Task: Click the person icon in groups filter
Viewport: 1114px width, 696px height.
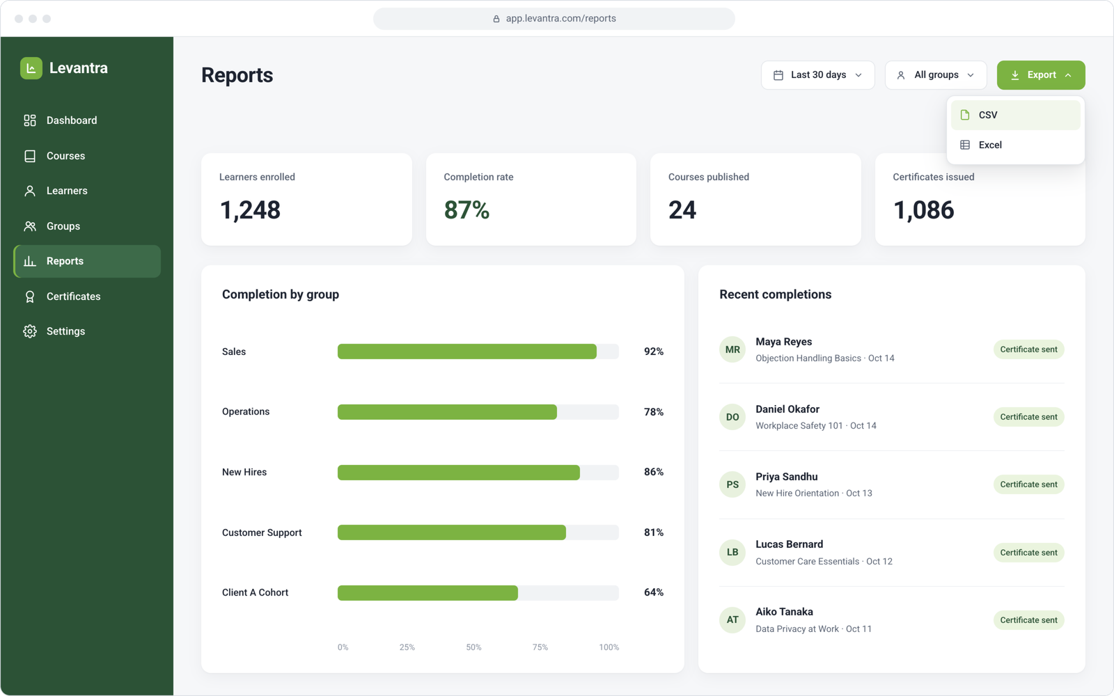Action: tap(901, 75)
